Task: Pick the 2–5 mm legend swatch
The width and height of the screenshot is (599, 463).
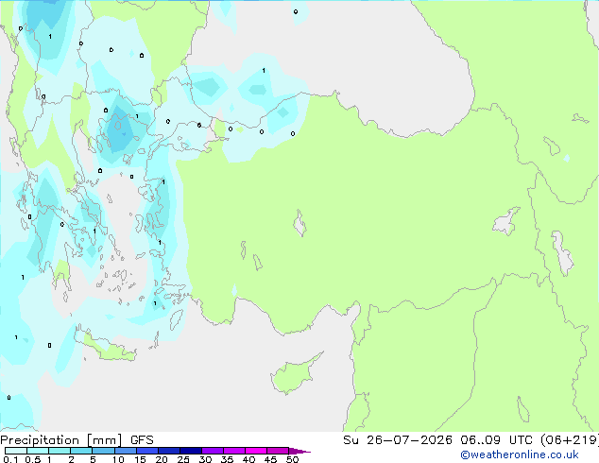Action: [x=81, y=451]
